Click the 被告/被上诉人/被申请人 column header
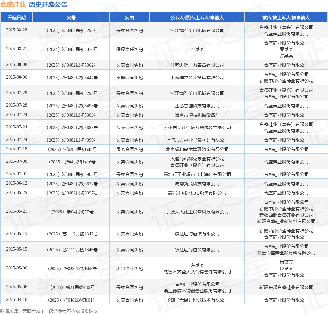The height and width of the screenshot is (314, 328). [x=286, y=18]
